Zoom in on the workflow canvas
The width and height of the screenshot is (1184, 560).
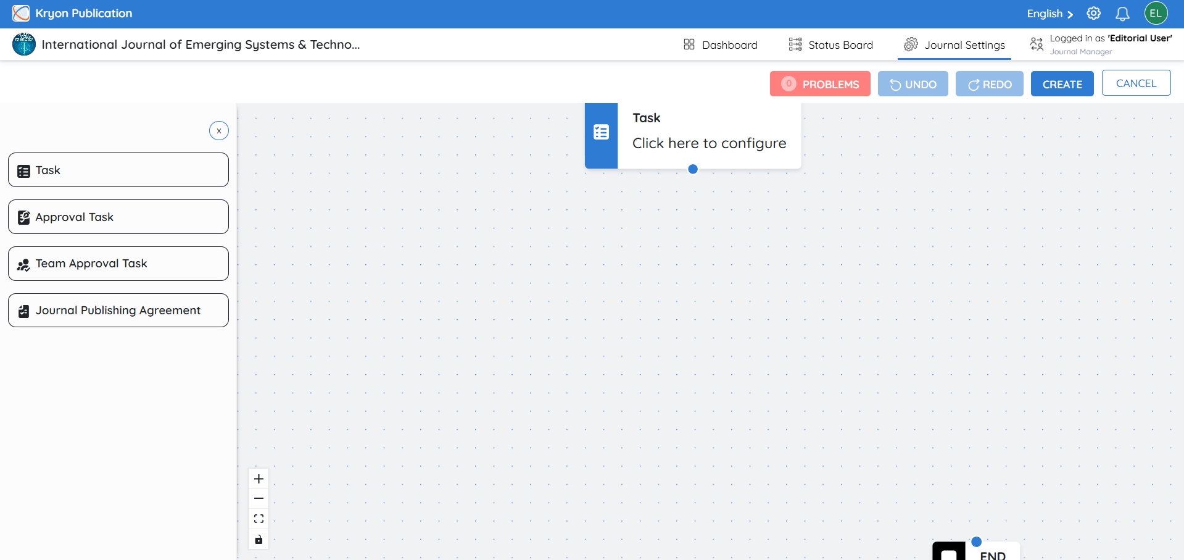(259, 479)
